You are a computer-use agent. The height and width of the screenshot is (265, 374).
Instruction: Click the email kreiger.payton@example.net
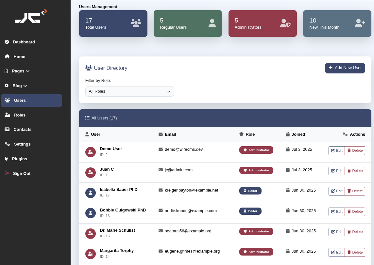point(192,190)
